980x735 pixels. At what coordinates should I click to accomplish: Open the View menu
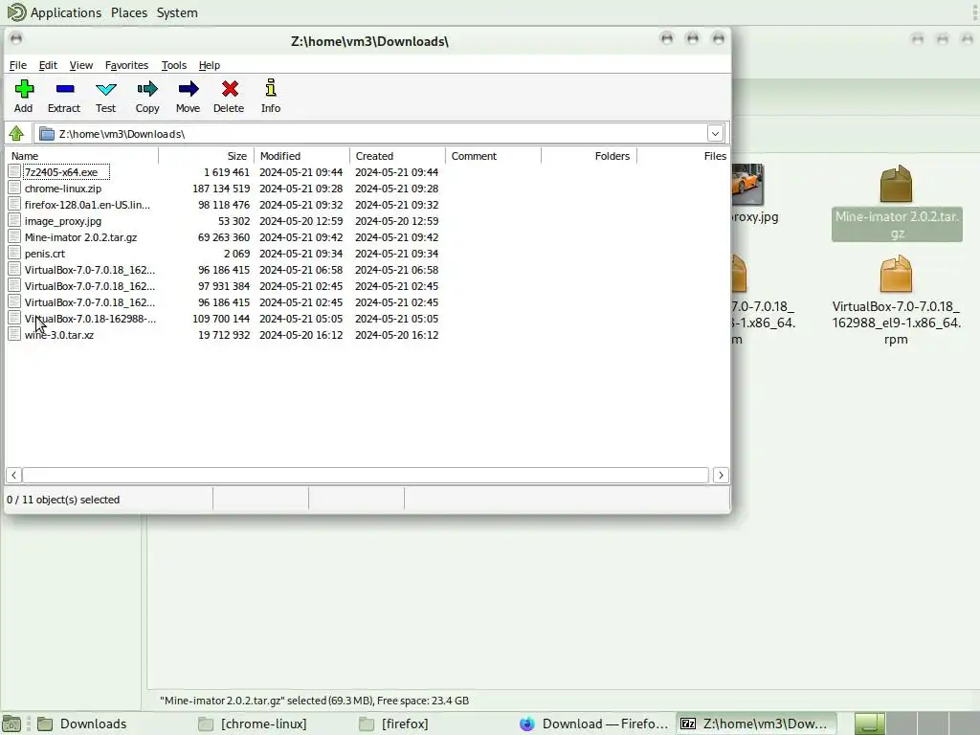[x=81, y=65]
